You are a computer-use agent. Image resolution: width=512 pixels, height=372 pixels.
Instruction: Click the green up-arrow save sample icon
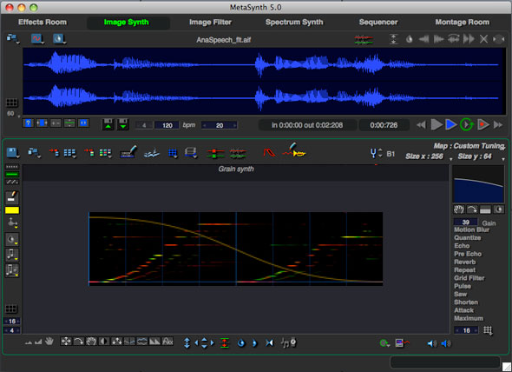click(108, 124)
